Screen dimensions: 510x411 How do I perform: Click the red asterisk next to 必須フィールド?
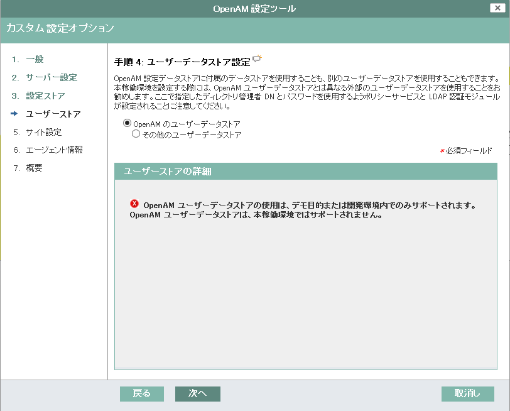coord(442,151)
